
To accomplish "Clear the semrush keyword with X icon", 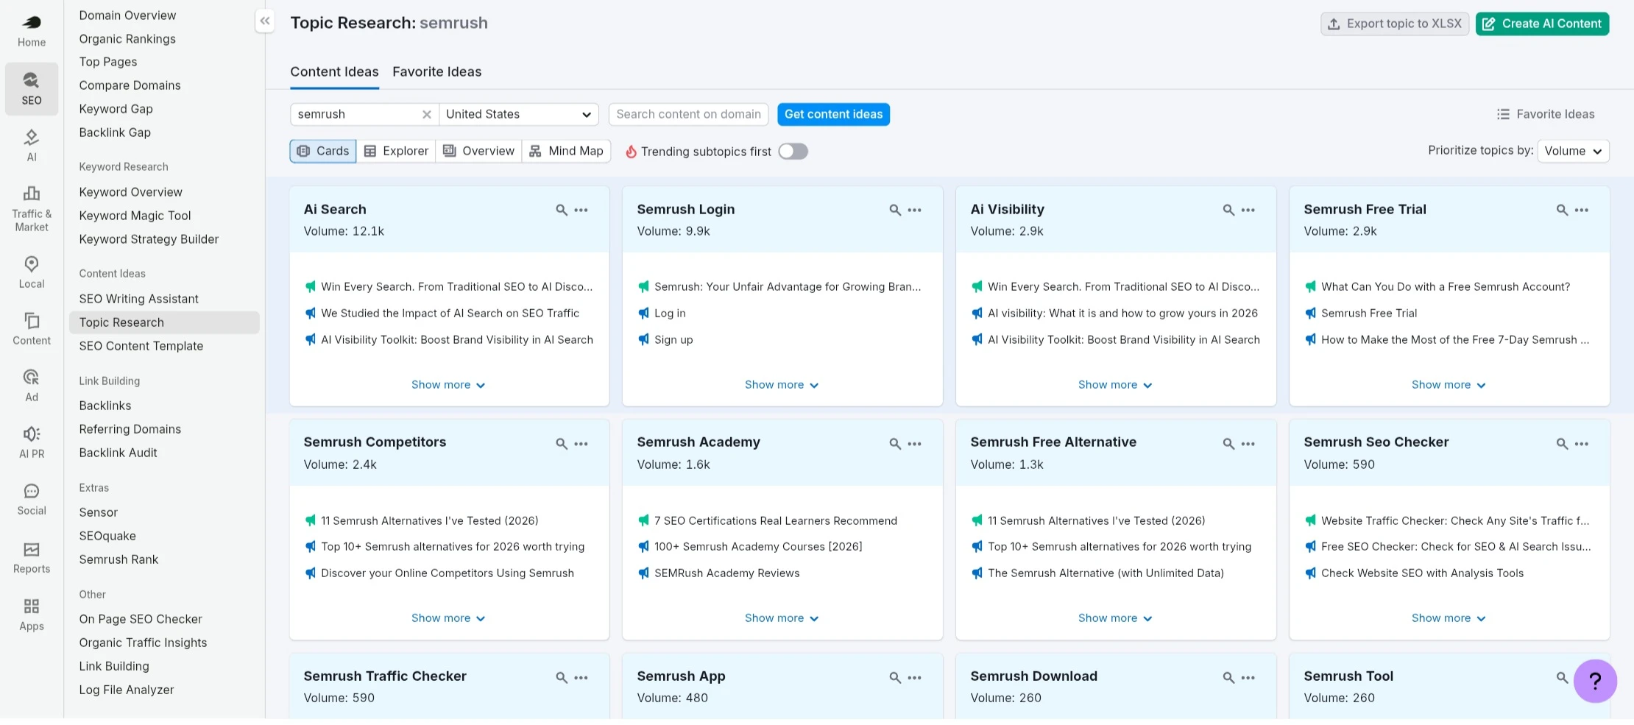I will 426,114.
